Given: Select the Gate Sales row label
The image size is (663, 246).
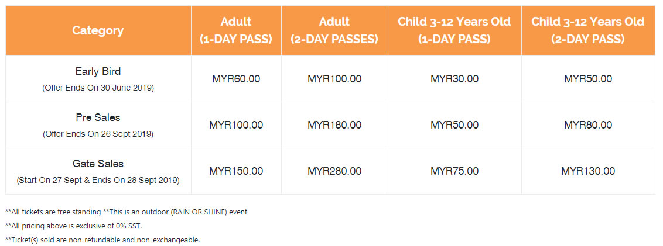Looking at the screenshot, I should pos(98,163).
